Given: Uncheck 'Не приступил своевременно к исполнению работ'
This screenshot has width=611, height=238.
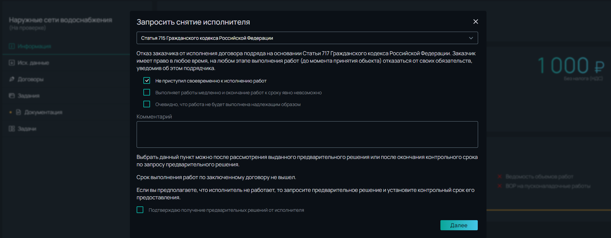Looking at the screenshot, I should 147,80.
